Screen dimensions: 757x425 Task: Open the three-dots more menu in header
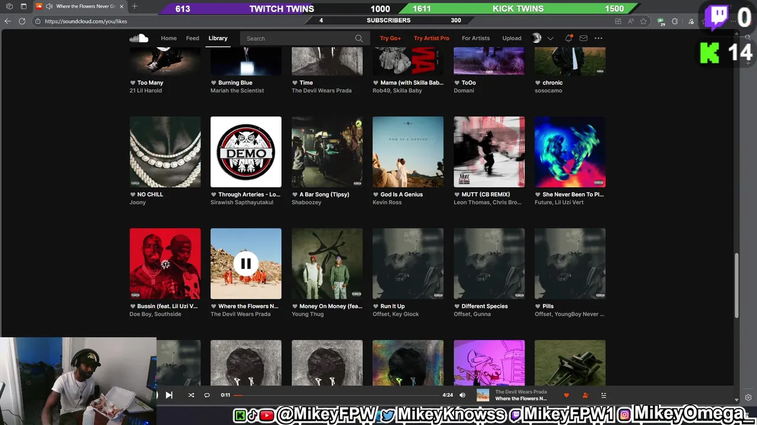[599, 38]
